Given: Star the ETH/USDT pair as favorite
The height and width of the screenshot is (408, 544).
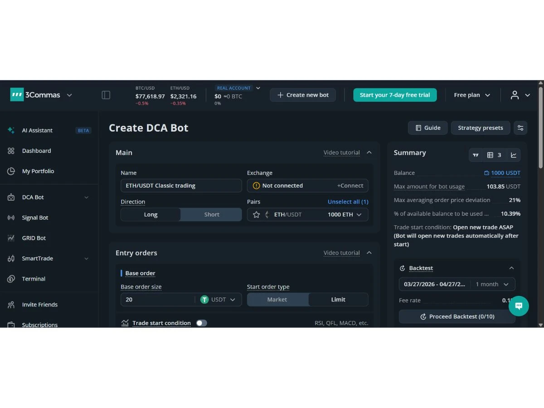Looking at the screenshot, I should click(x=256, y=214).
